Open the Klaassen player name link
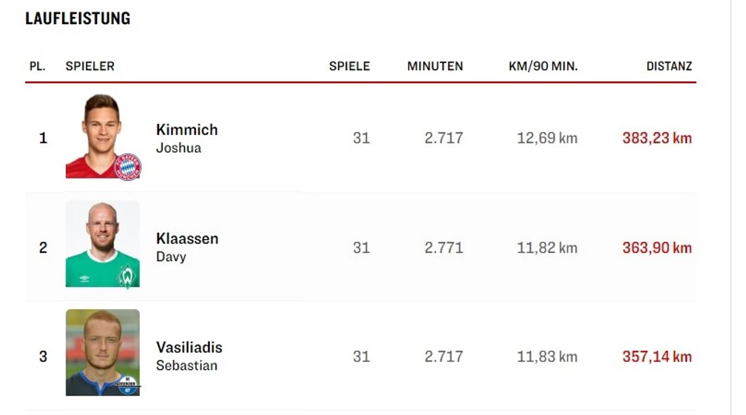The height and width of the screenshot is (415, 746). tap(187, 238)
